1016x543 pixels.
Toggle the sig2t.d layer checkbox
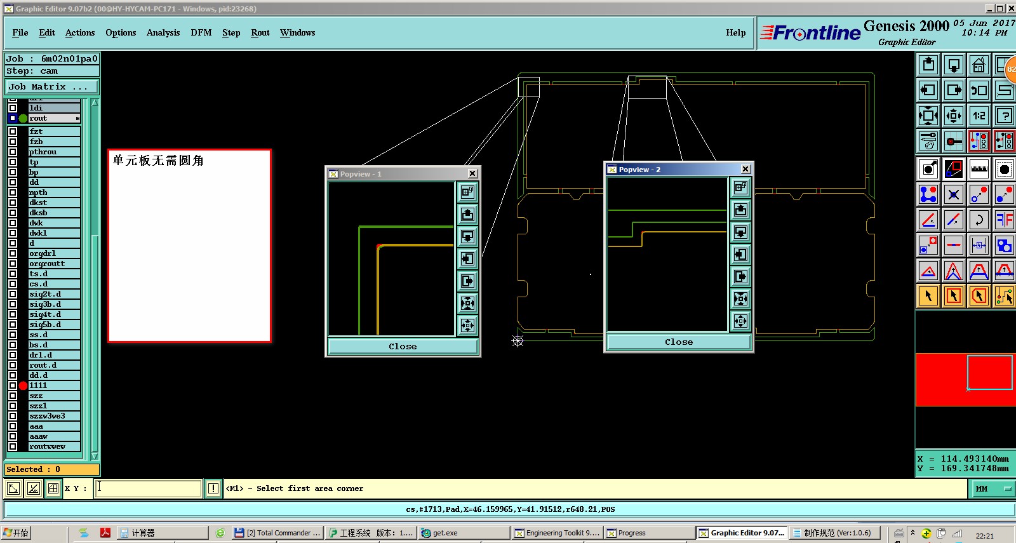[x=13, y=294]
